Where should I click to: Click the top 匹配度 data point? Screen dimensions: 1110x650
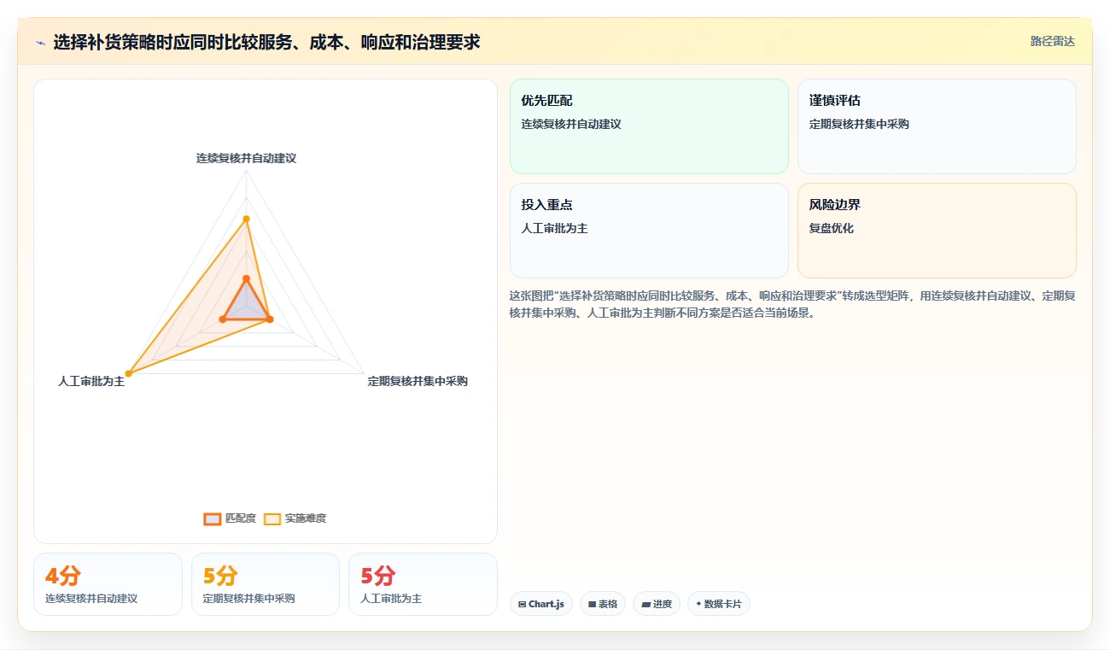point(246,278)
